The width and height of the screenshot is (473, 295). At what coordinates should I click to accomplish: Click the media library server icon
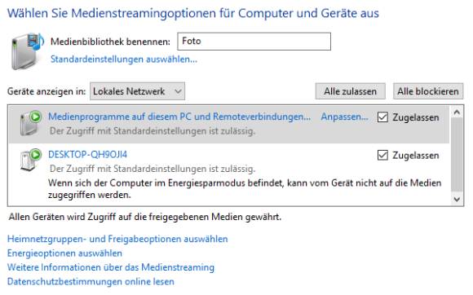point(27,51)
